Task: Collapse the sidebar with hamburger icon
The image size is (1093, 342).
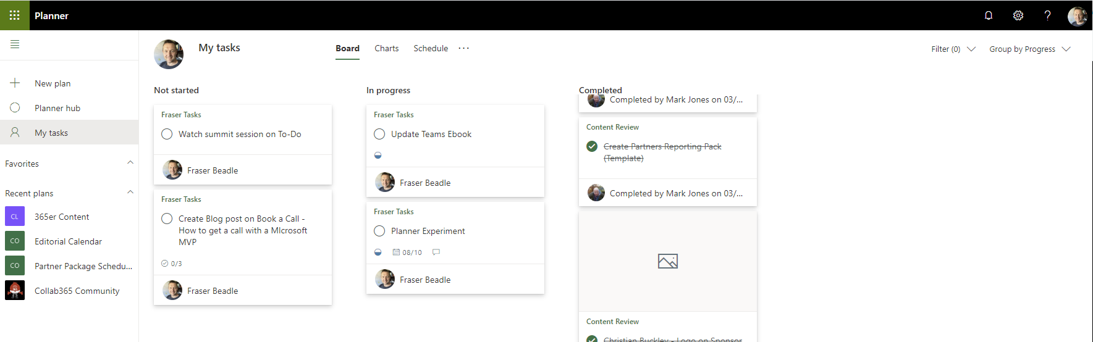Action: pyautogui.click(x=15, y=44)
